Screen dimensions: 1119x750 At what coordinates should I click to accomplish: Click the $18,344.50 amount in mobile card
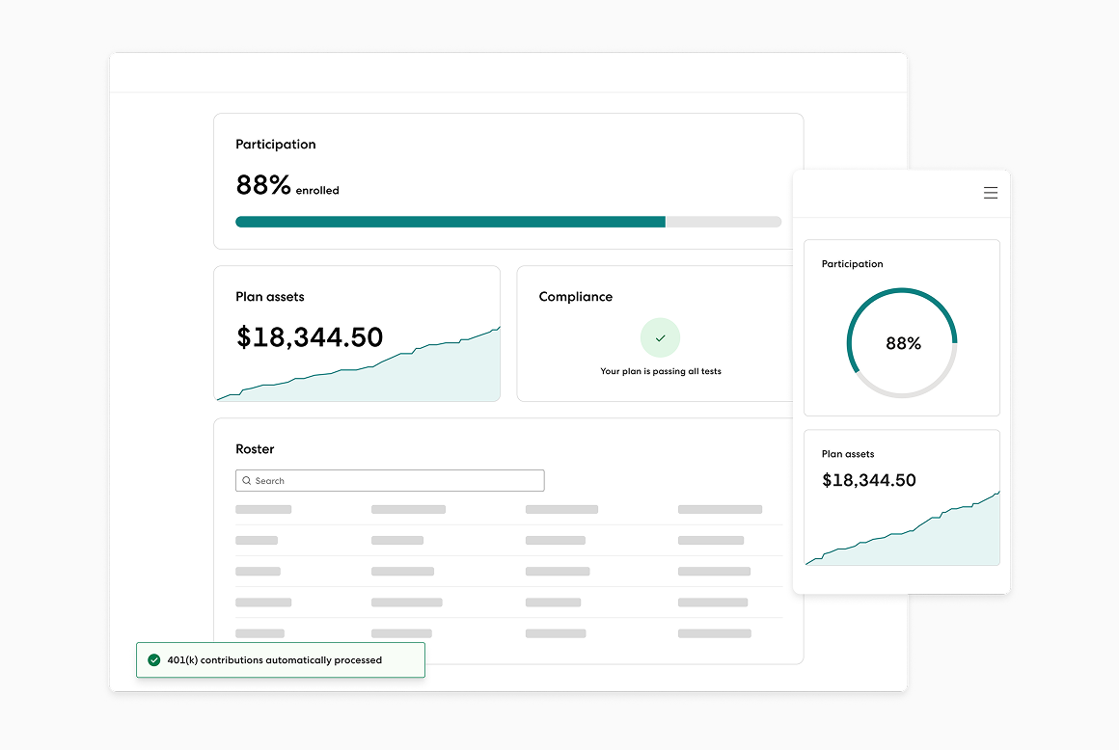point(868,480)
